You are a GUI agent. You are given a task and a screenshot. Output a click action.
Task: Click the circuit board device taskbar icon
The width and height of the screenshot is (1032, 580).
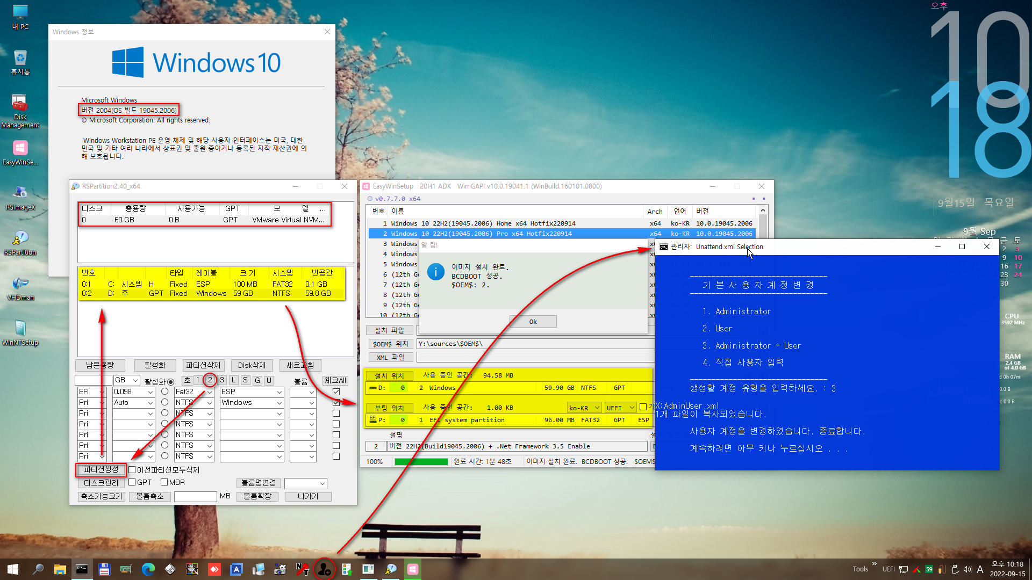tap(126, 569)
